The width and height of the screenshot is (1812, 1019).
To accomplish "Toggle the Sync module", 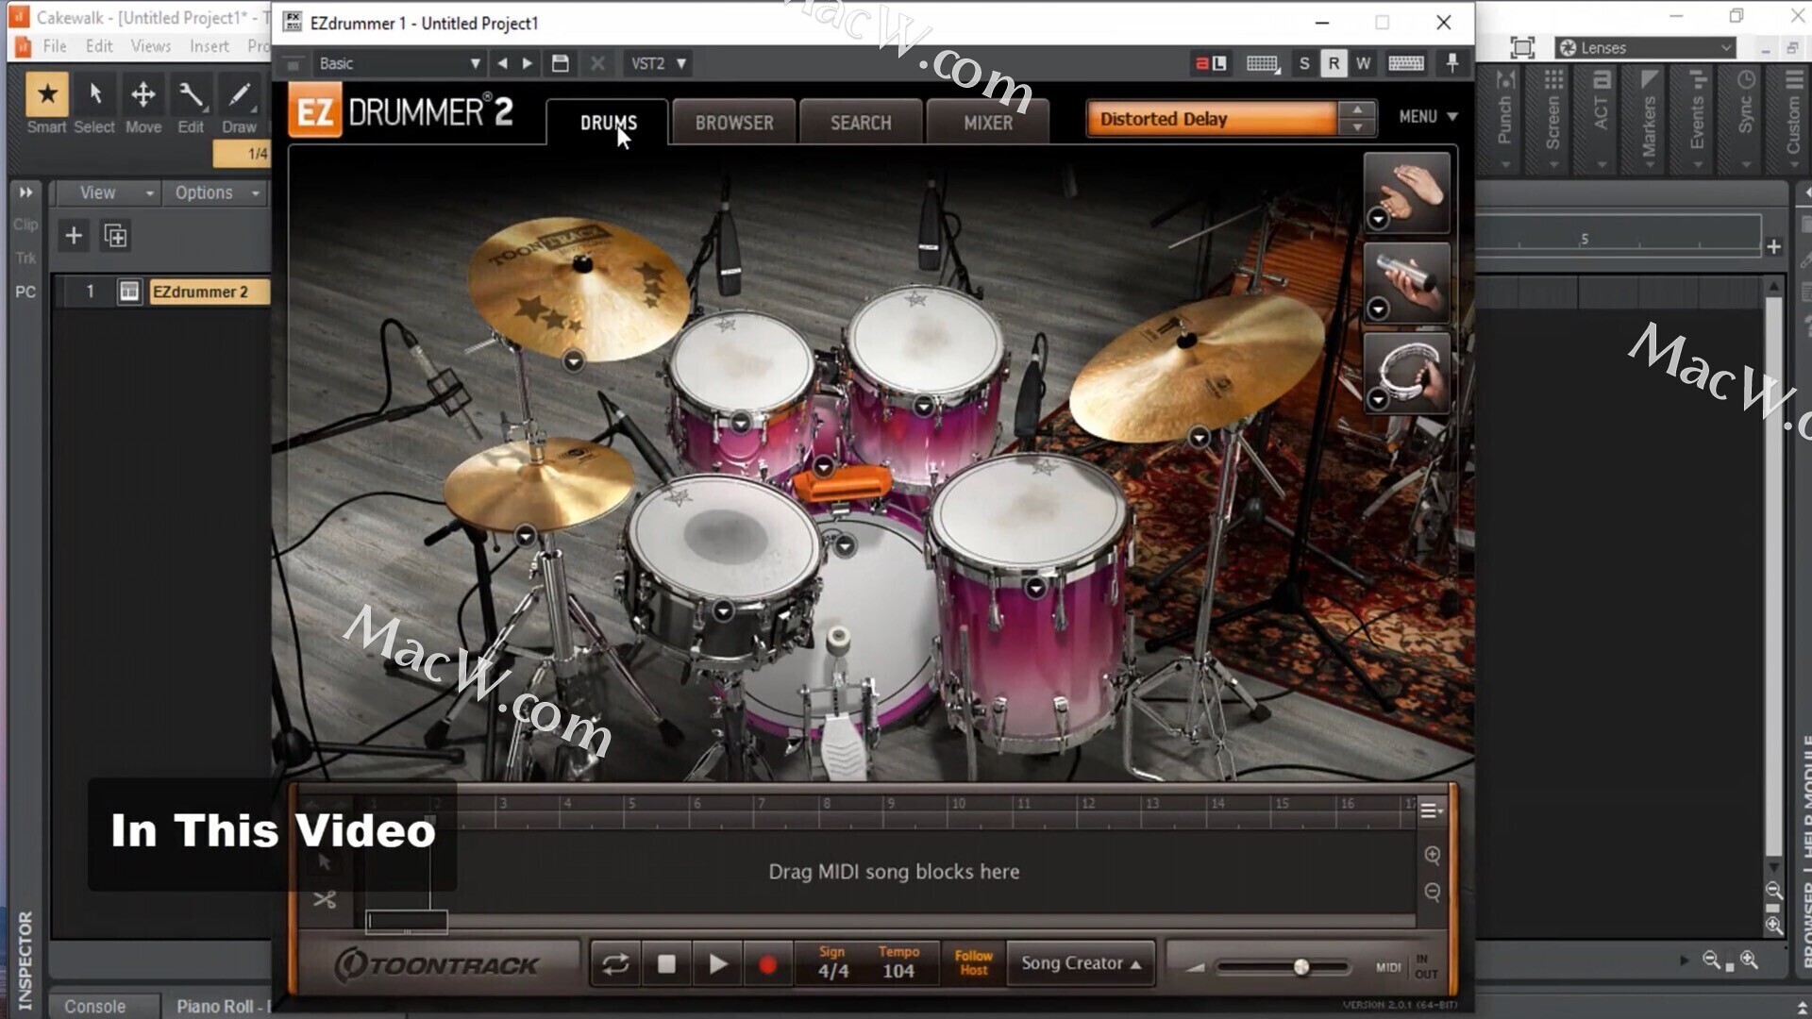I will (1746, 118).
